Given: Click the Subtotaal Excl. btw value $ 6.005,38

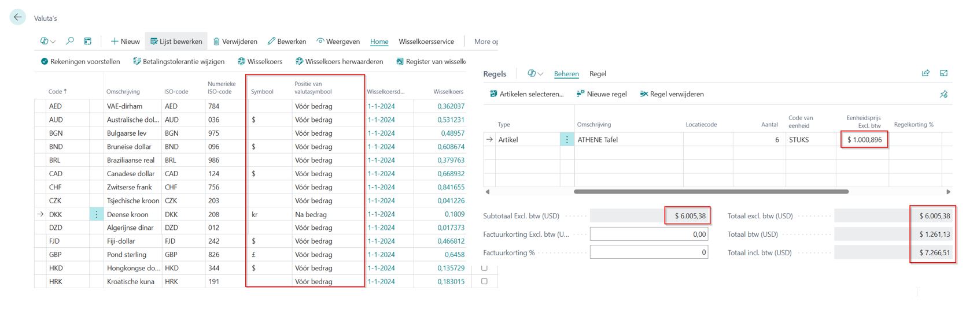Looking at the screenshot, I should pyautogui.click(x=690, y=216).
